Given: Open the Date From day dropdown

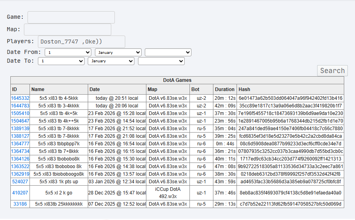Looking at the screenshot, I should [68, 52].
